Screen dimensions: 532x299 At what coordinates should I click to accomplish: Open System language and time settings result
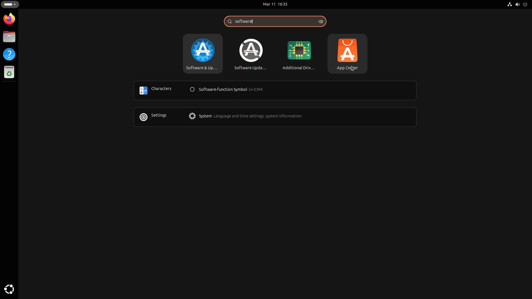point(250,116)
